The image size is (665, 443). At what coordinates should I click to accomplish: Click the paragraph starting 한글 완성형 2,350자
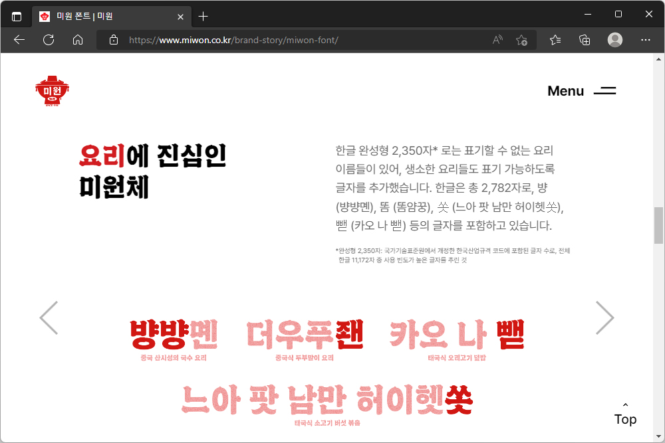point(450,187)
